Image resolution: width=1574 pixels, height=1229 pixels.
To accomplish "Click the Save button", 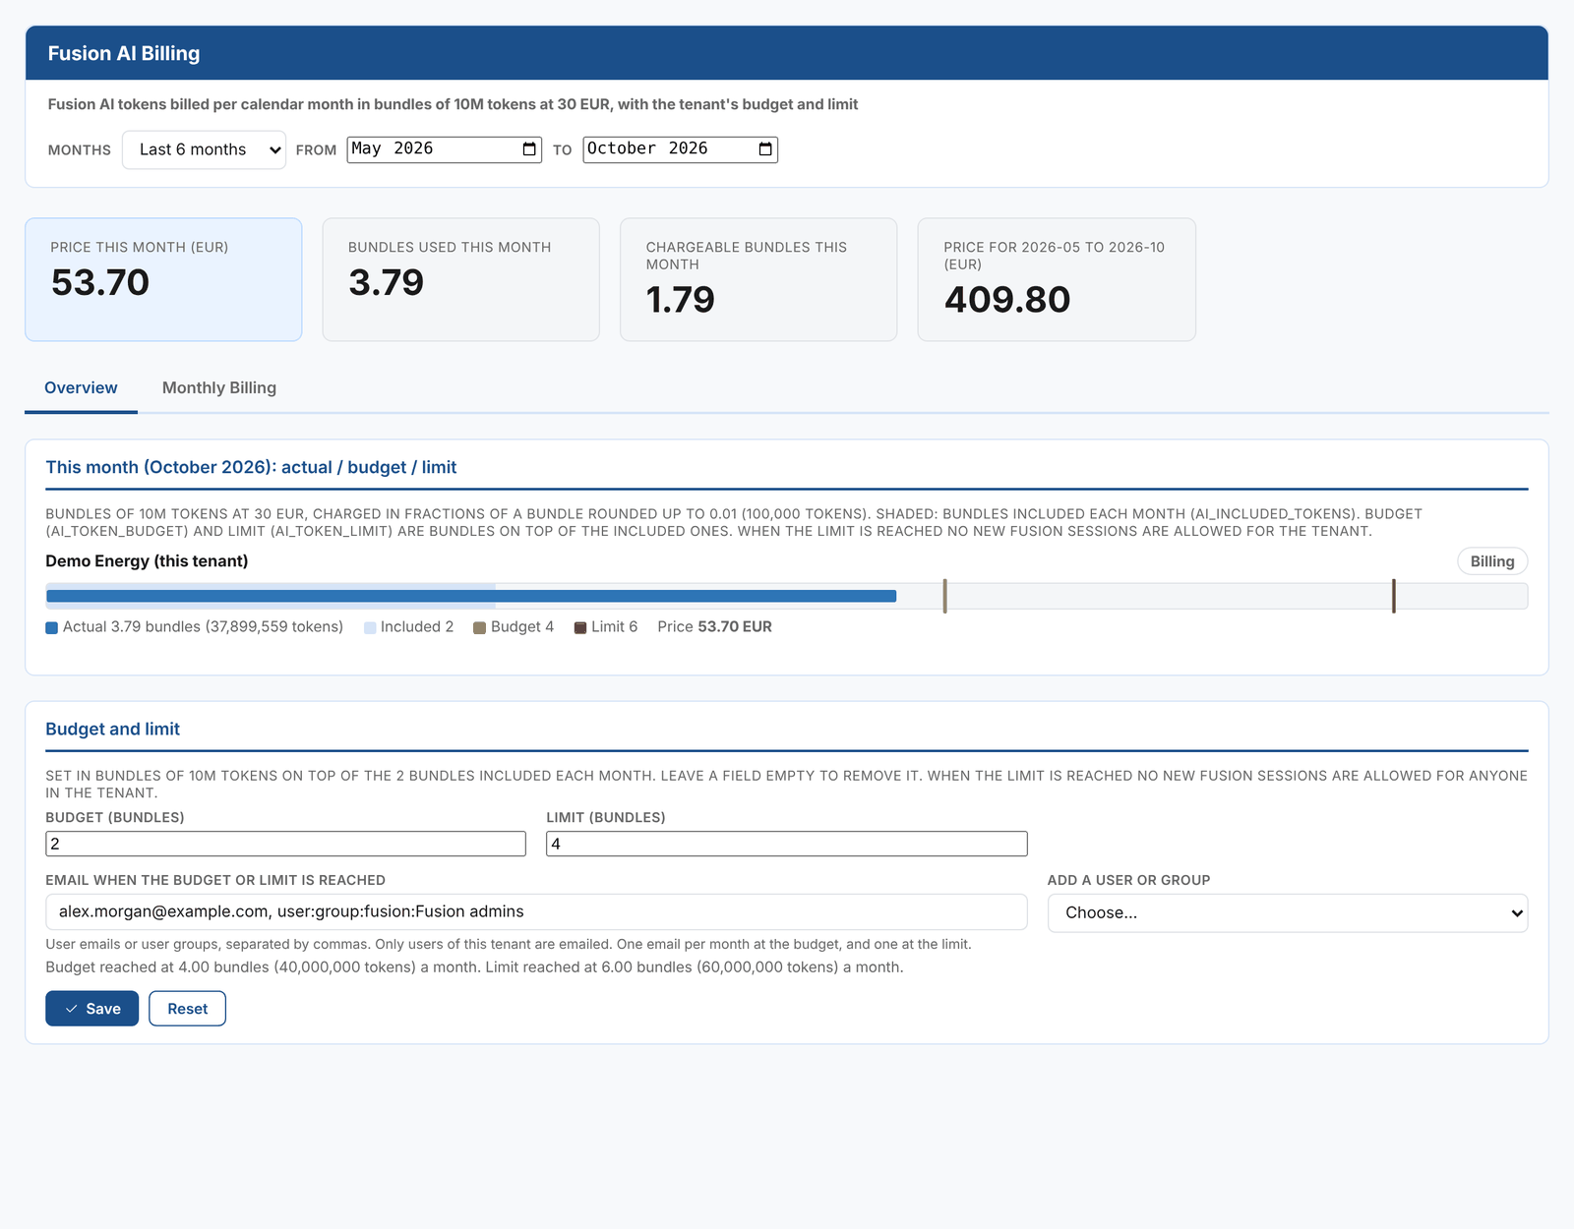I will click(x=91, y=1009).
